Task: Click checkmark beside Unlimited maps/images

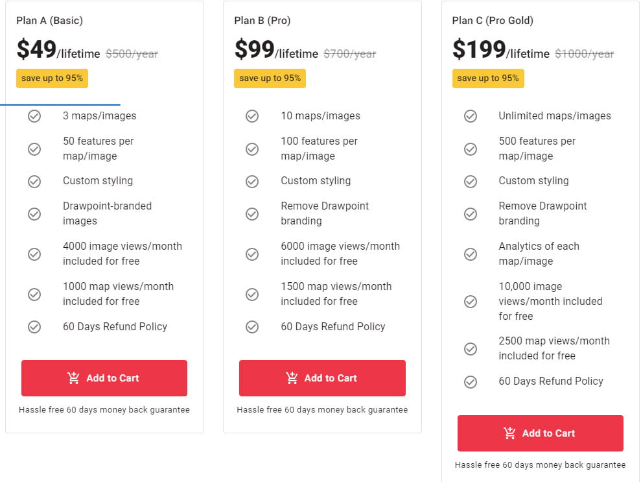Action: coord(471,116)
